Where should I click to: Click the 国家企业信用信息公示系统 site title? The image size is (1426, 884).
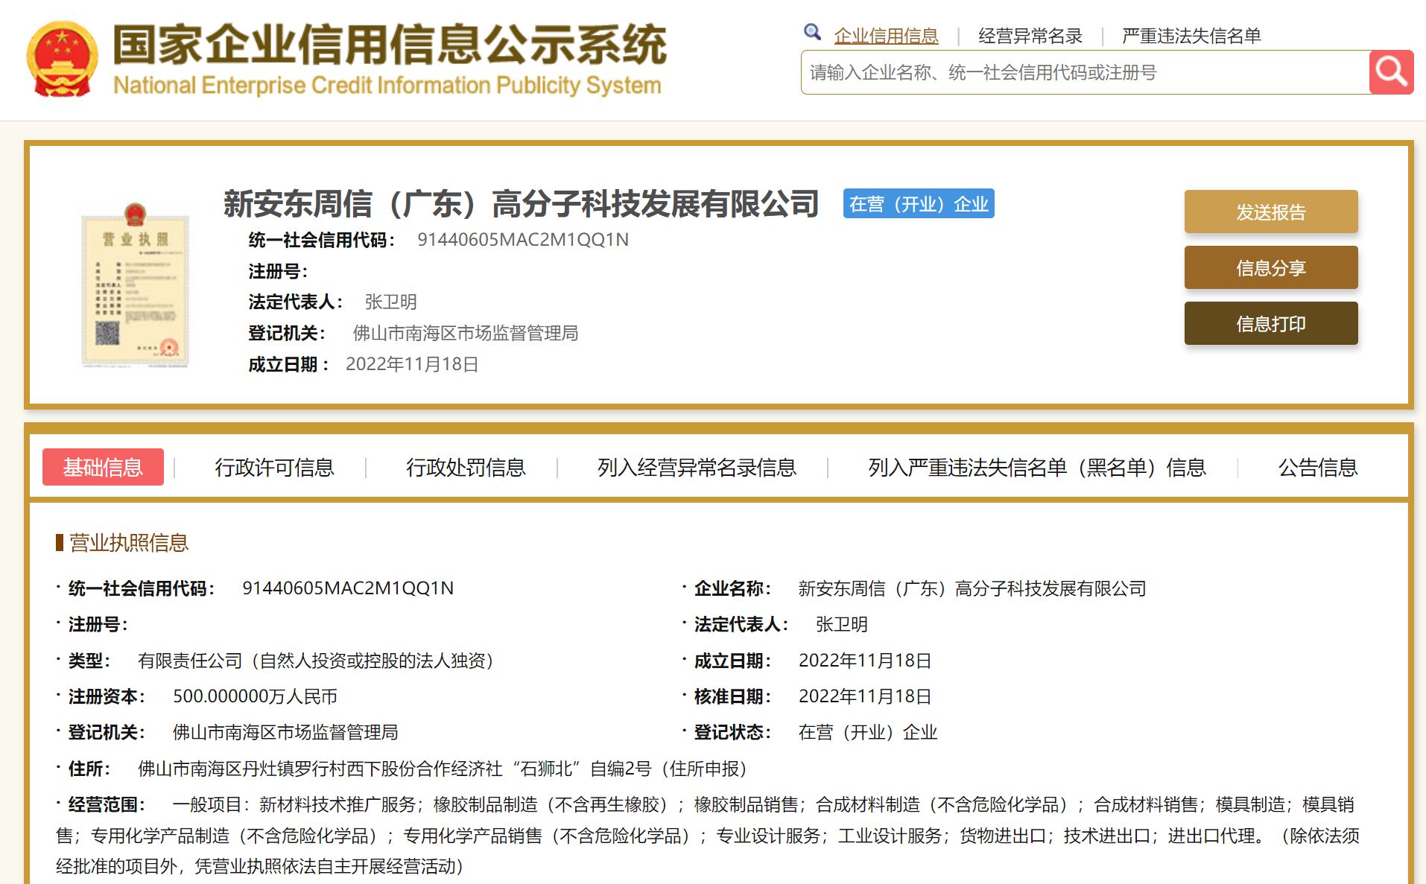[389, 45]
